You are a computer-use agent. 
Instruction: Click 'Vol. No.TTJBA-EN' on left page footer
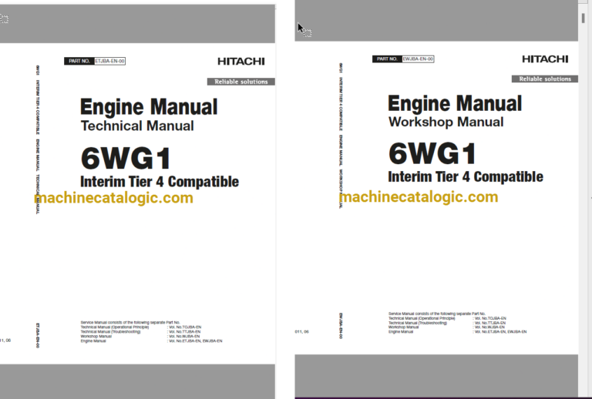pyautogui.click(x=185, y=332)
